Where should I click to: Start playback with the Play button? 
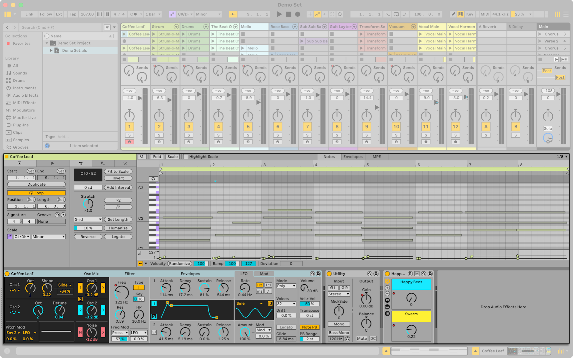click(279, 14)
